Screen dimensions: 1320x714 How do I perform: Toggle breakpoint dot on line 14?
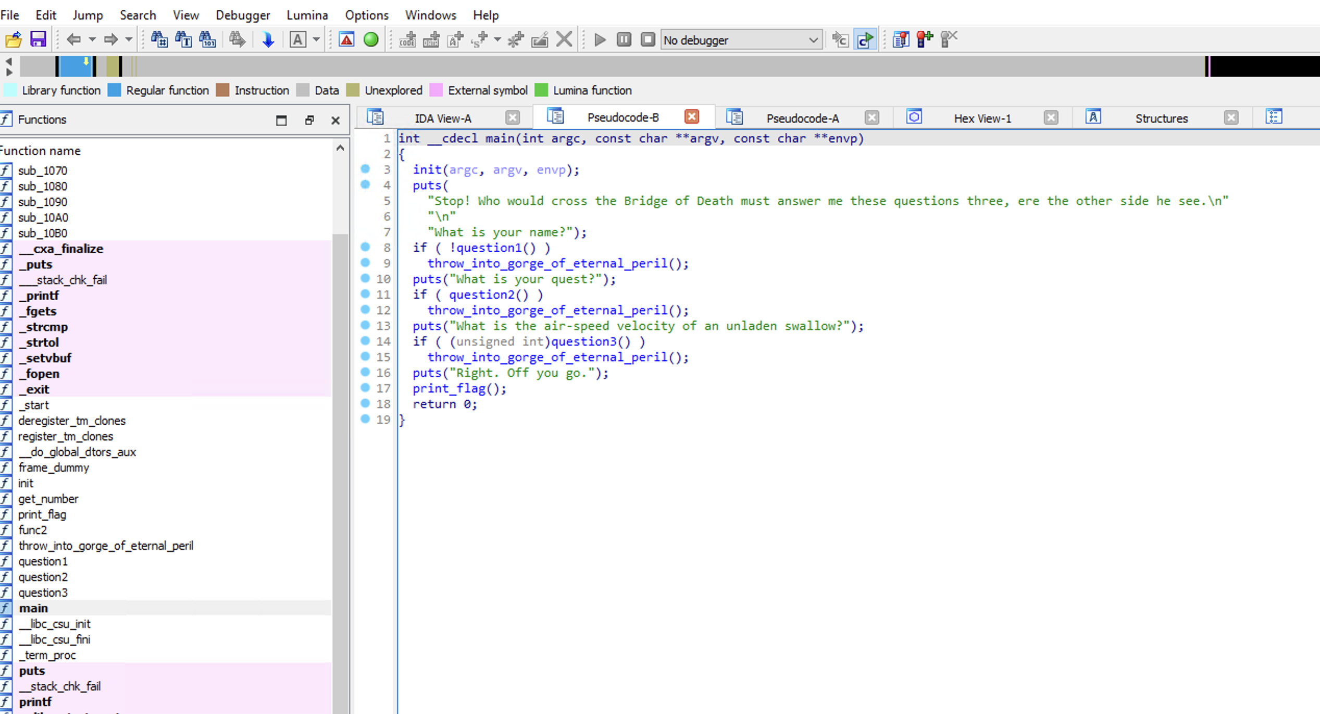[x=365, y=341]
